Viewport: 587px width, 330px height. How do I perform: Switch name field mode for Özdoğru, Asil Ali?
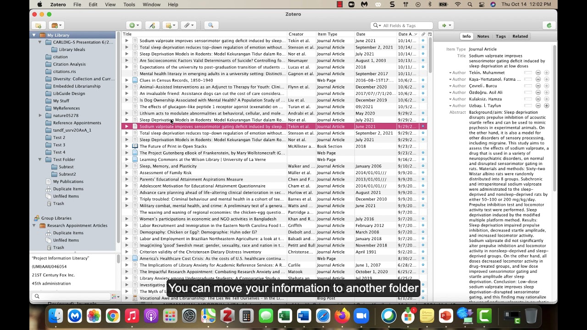click(528, 93)
